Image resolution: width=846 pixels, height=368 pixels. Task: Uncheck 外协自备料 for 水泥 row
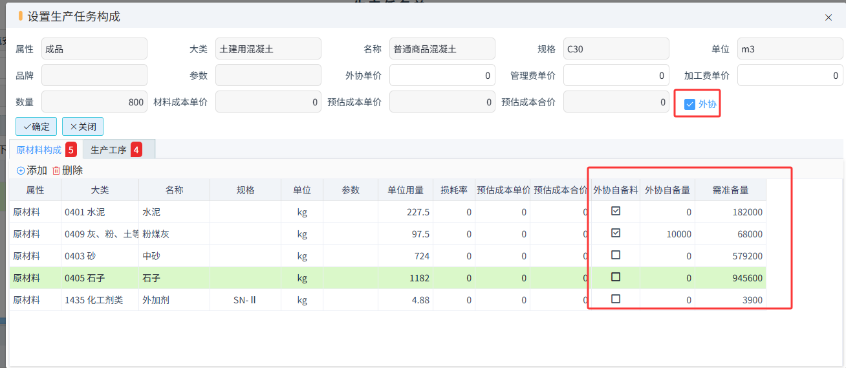pyautogui.click(x=616, y=211)
